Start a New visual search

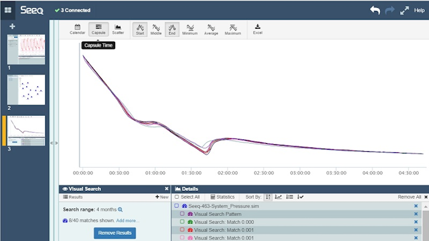coord(162,197)
